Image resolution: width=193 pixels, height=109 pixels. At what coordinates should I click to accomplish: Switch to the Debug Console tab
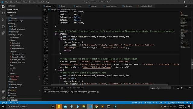coord(78,88)
